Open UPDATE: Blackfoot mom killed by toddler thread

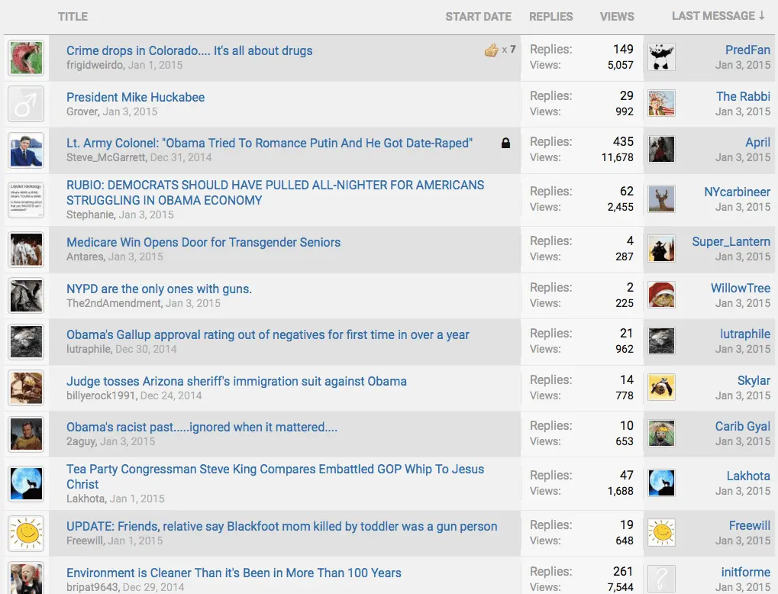click(x=282, y=527)
